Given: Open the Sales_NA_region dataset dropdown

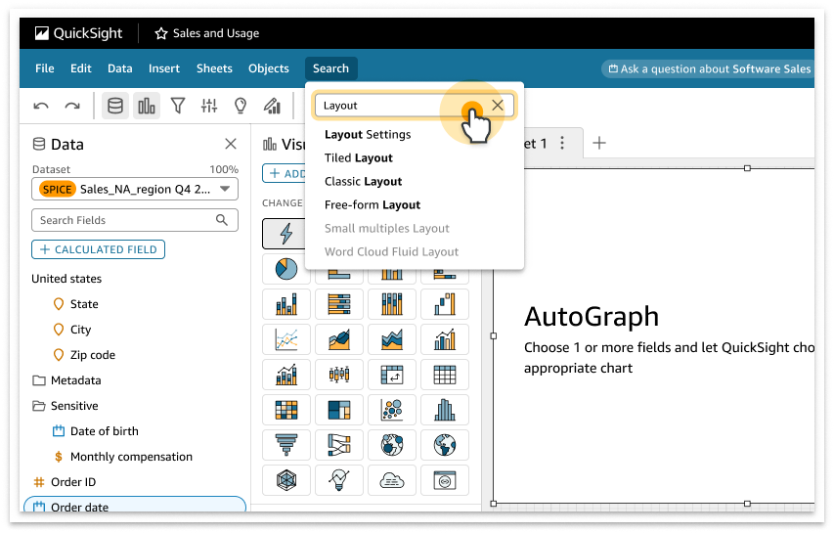Looking at the screenshot, I should 135,189.
